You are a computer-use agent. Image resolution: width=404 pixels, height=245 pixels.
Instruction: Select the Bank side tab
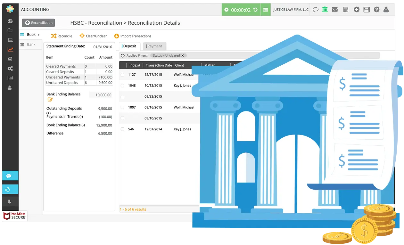[31, 45]
